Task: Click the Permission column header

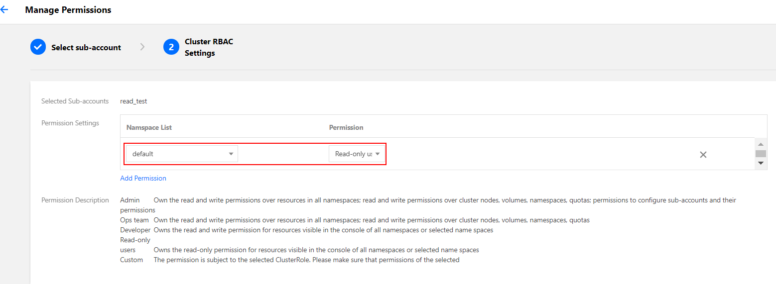Action: click(x=346, y=127)
